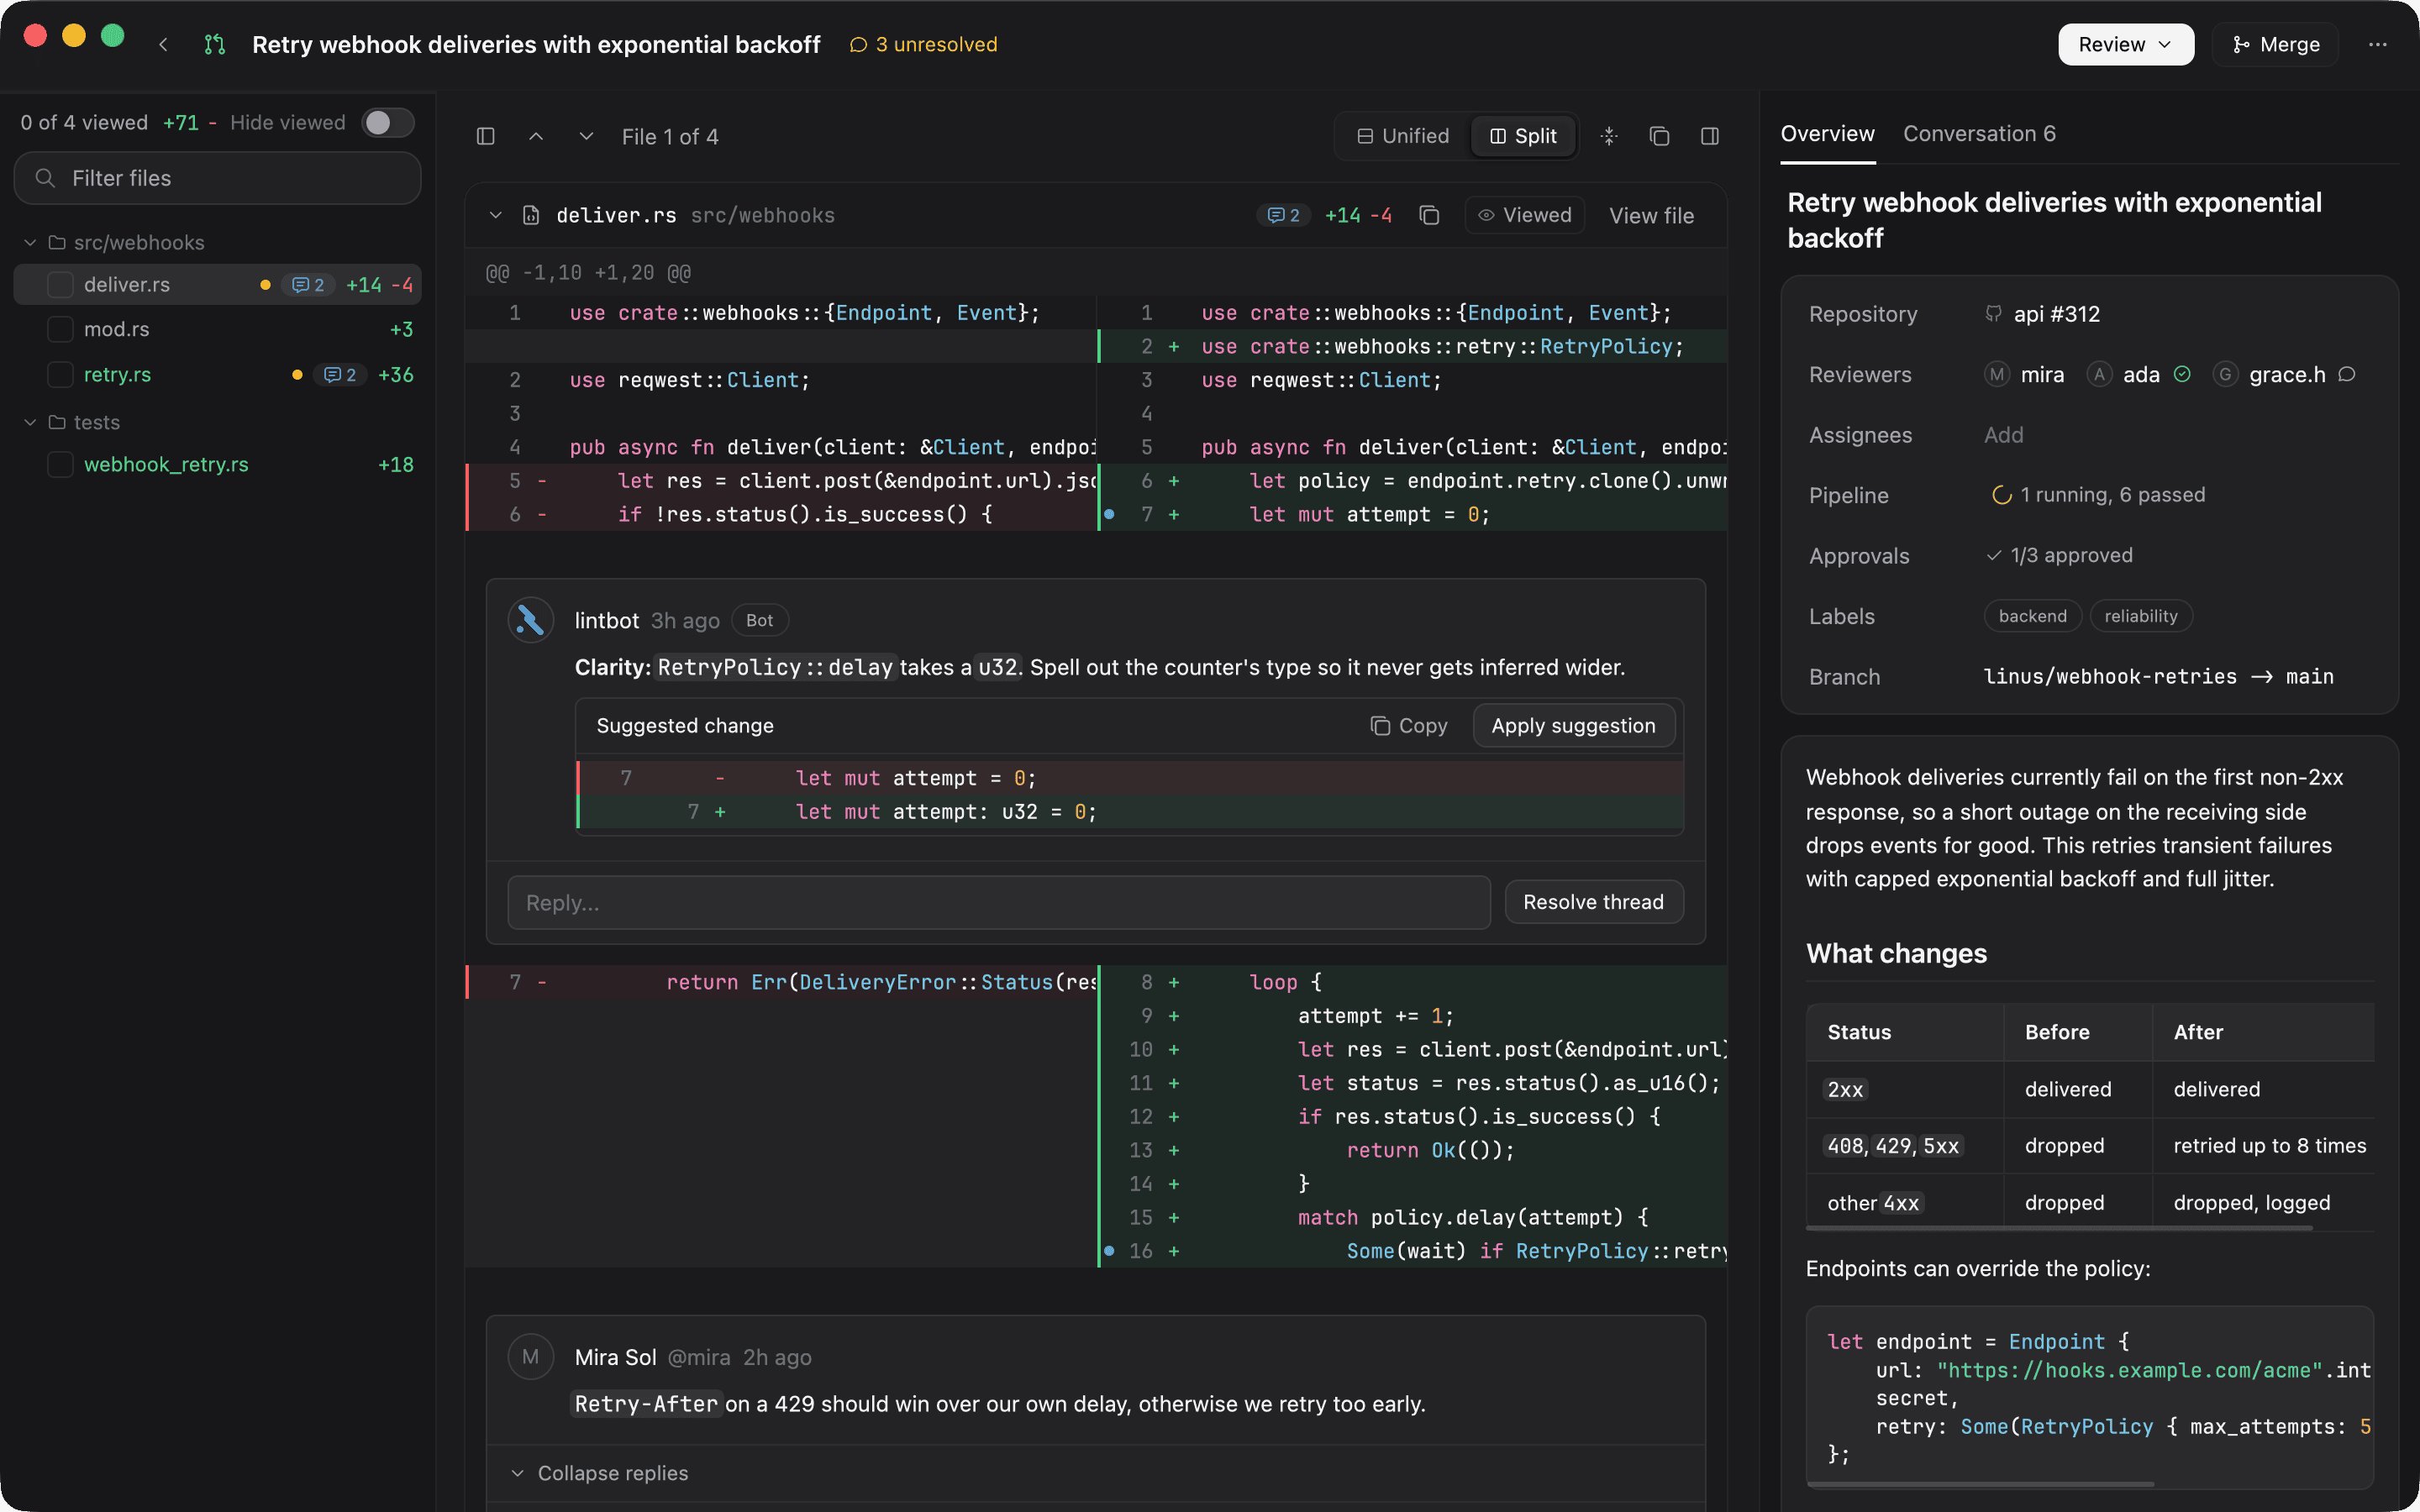Click the pull request icon beside title

click(x=215, y=44)
